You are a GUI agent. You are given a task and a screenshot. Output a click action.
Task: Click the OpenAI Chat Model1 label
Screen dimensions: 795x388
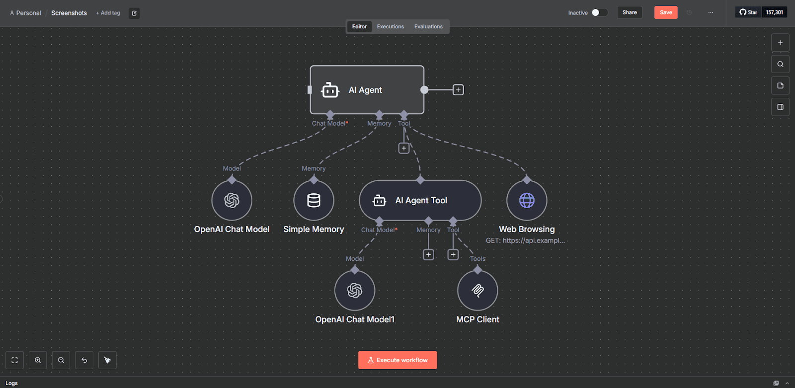pos(355,319)
